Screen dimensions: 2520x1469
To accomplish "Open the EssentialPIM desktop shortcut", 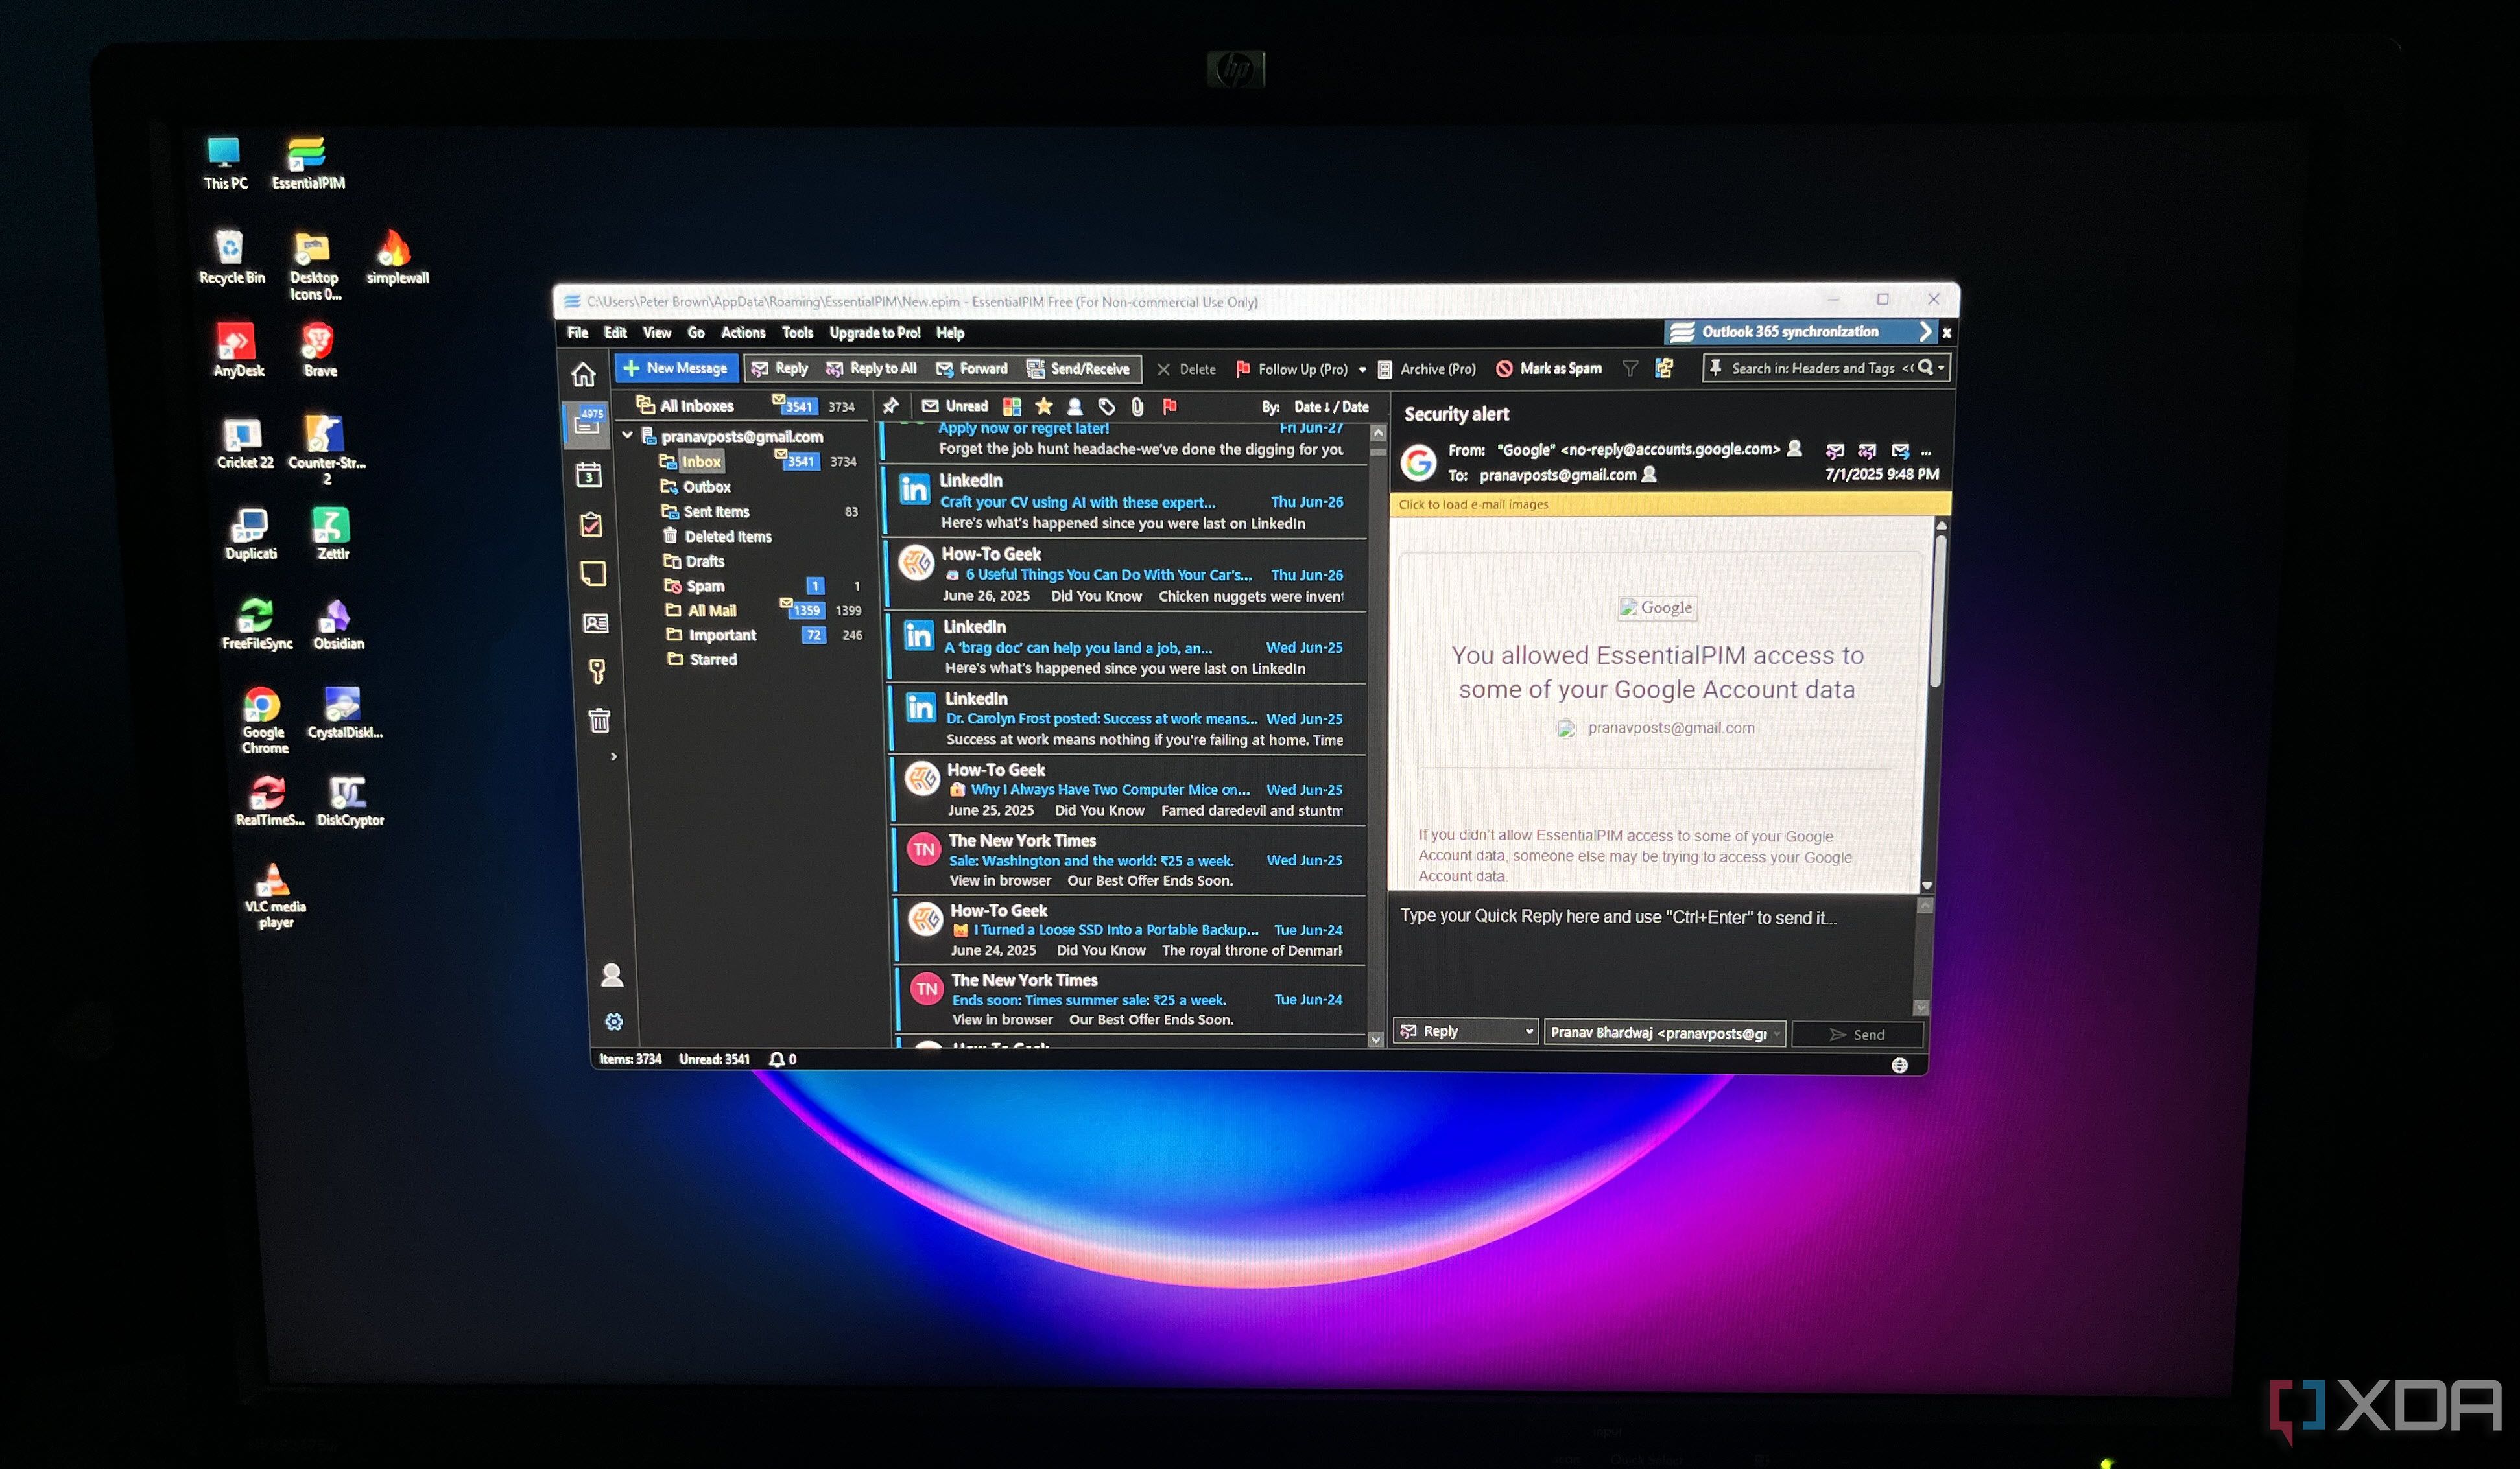I will [308, 163].
